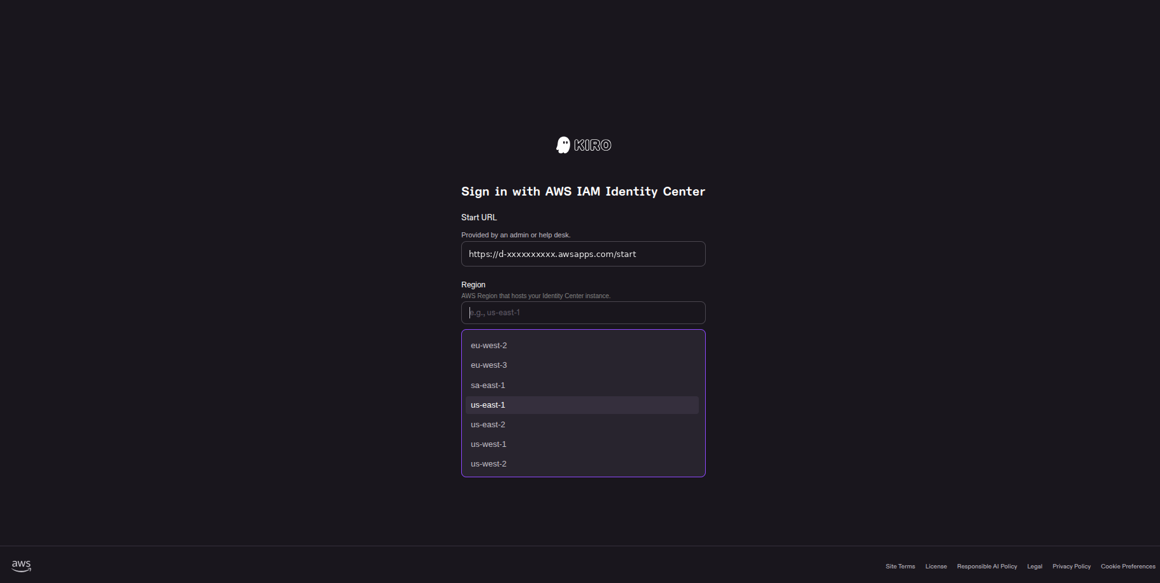This screenshot has height=583, width=1160.
Task: Click 'AWS Region that hosts your Identity Center instance.' text
Action: 536,296
